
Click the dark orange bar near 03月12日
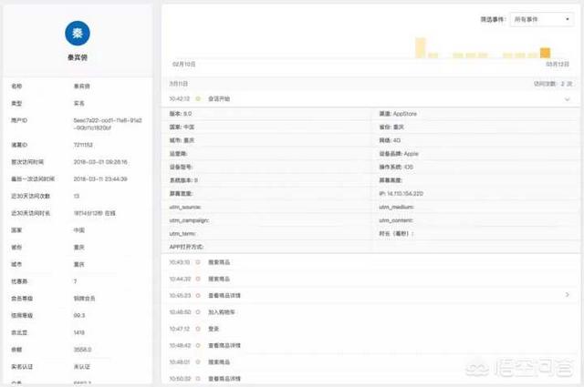pos(545,53)
